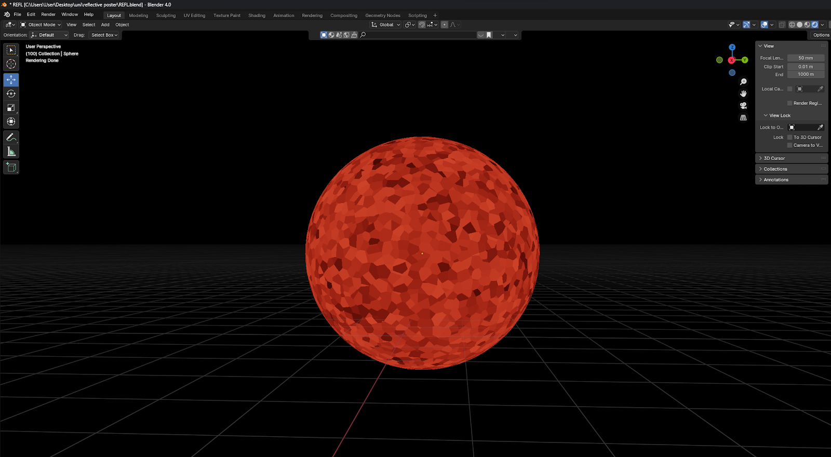Pick the Annotate pencil tool
This screenshot has height=457, width=831.
[11, 138]
